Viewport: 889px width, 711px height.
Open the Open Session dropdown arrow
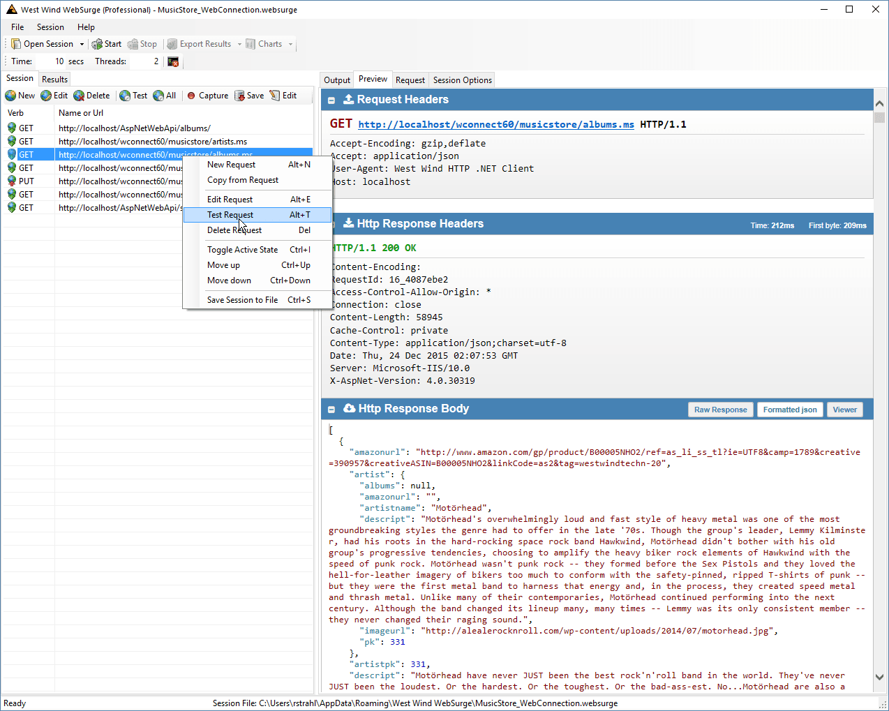click(x=82, y=44)
